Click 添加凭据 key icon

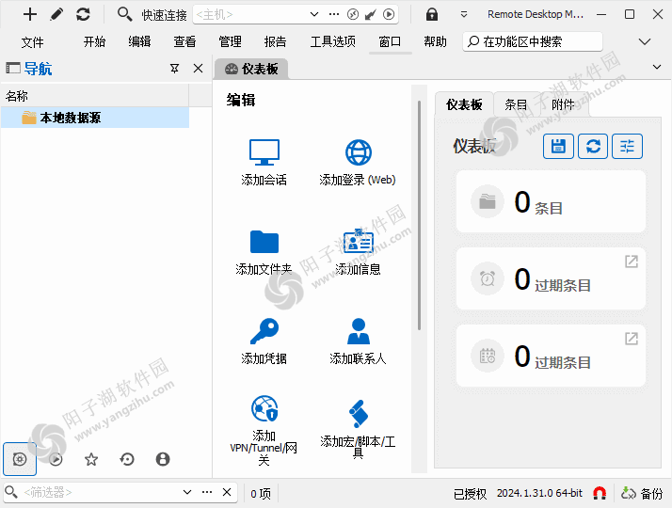264,331
